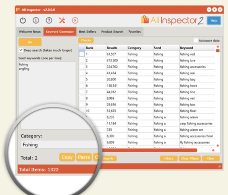Open the wrench and screwdriver settings icon
The width and height of the screenshot is (228, 195).
[x=62, y=20]
